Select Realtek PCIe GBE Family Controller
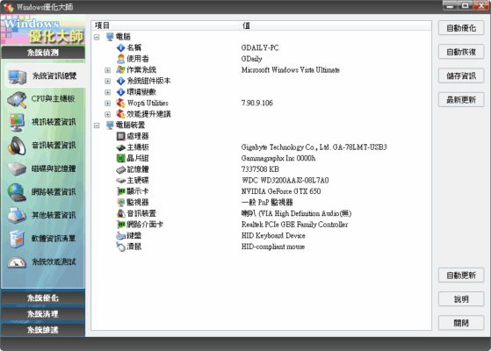The width and height of the screenshot is (491, 351). point(294,225)
